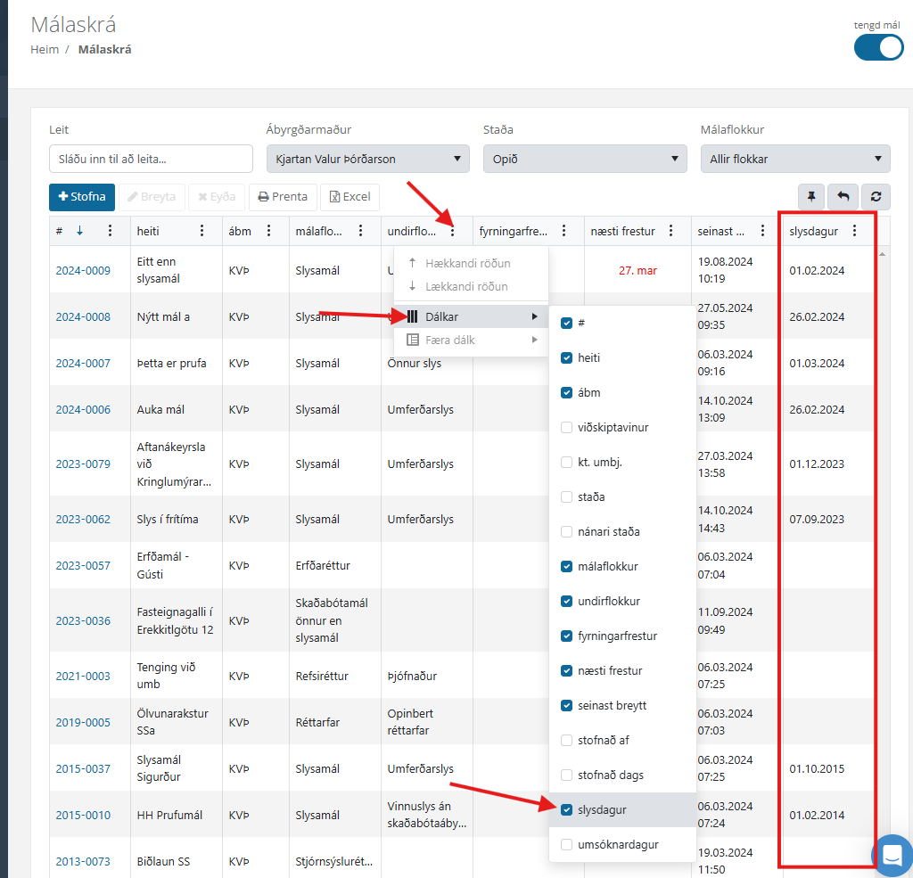Click the Stofna button
This screenshot has width=913, height=878.
[x=82, y=197]
